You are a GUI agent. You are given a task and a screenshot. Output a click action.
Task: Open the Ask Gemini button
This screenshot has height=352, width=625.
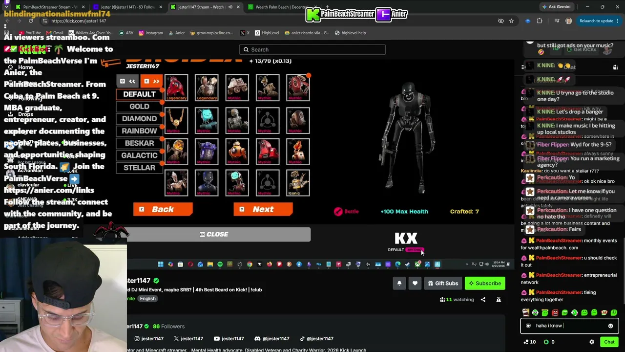[556, 7]
